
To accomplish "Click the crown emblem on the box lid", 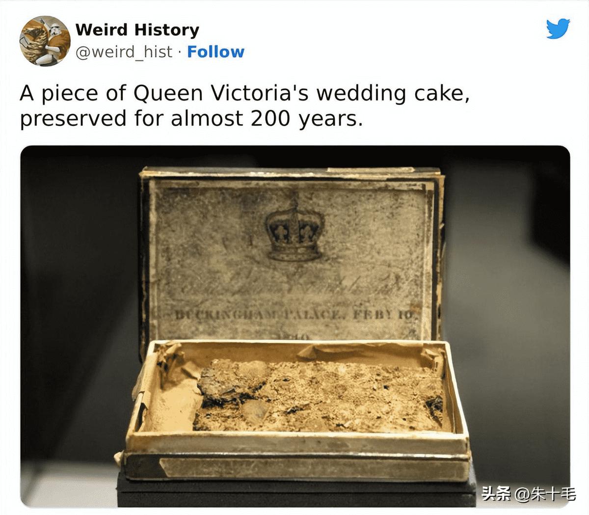I will [293, 229].
